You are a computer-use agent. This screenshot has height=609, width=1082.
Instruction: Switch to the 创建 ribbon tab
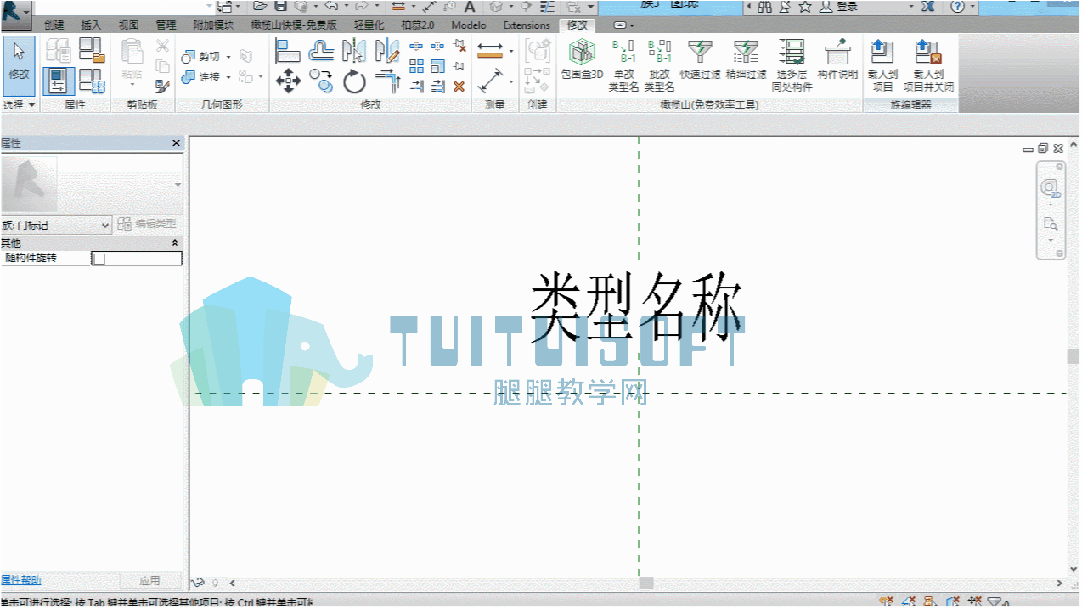coord(54,25)
